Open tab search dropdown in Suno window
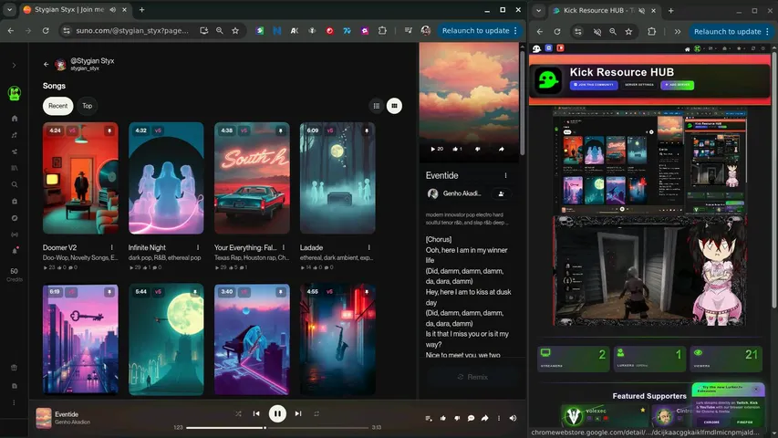Screen dimensions: 778x438 pyautogui.click(x=9, y=9)
